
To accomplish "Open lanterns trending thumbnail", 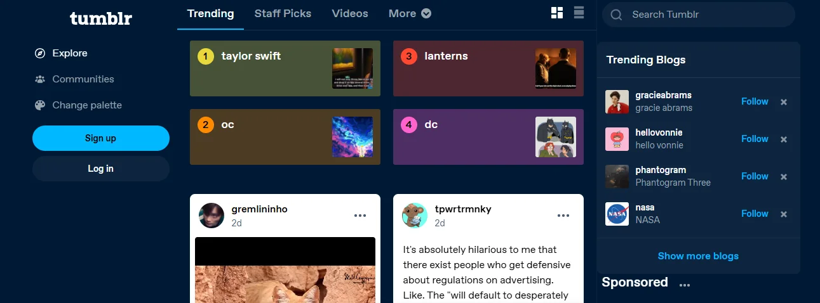I will point(556,68).
